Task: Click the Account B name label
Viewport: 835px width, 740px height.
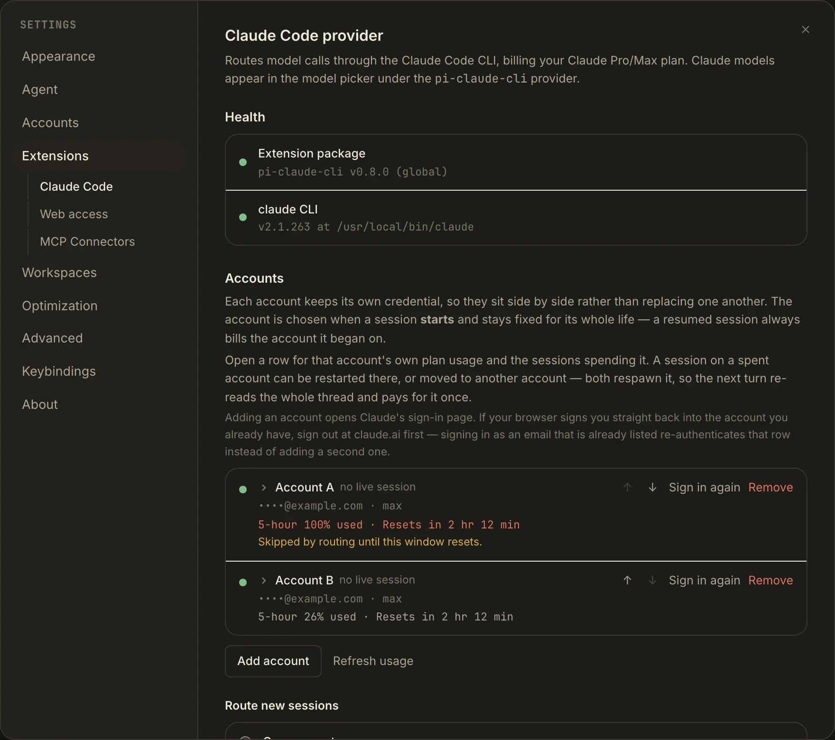Action: tap(305, 580)
